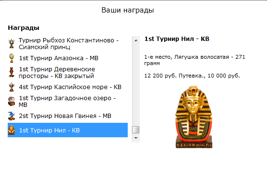Select 1st Турнир Амазонка - МВ award
This screenshot has width=267, height=196.
pos(68,58)
